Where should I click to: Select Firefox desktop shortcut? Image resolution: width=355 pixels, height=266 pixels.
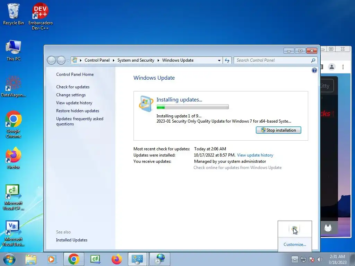14,158
